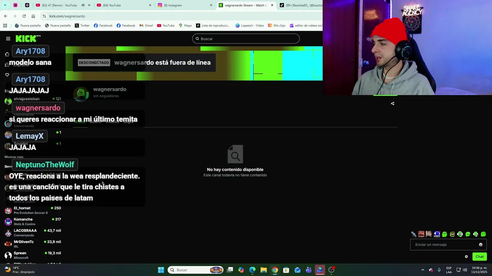492x276 pixels.
Task: Open the Mis clips bookmark
Action: pyautogui.click(x=277, y=26)
